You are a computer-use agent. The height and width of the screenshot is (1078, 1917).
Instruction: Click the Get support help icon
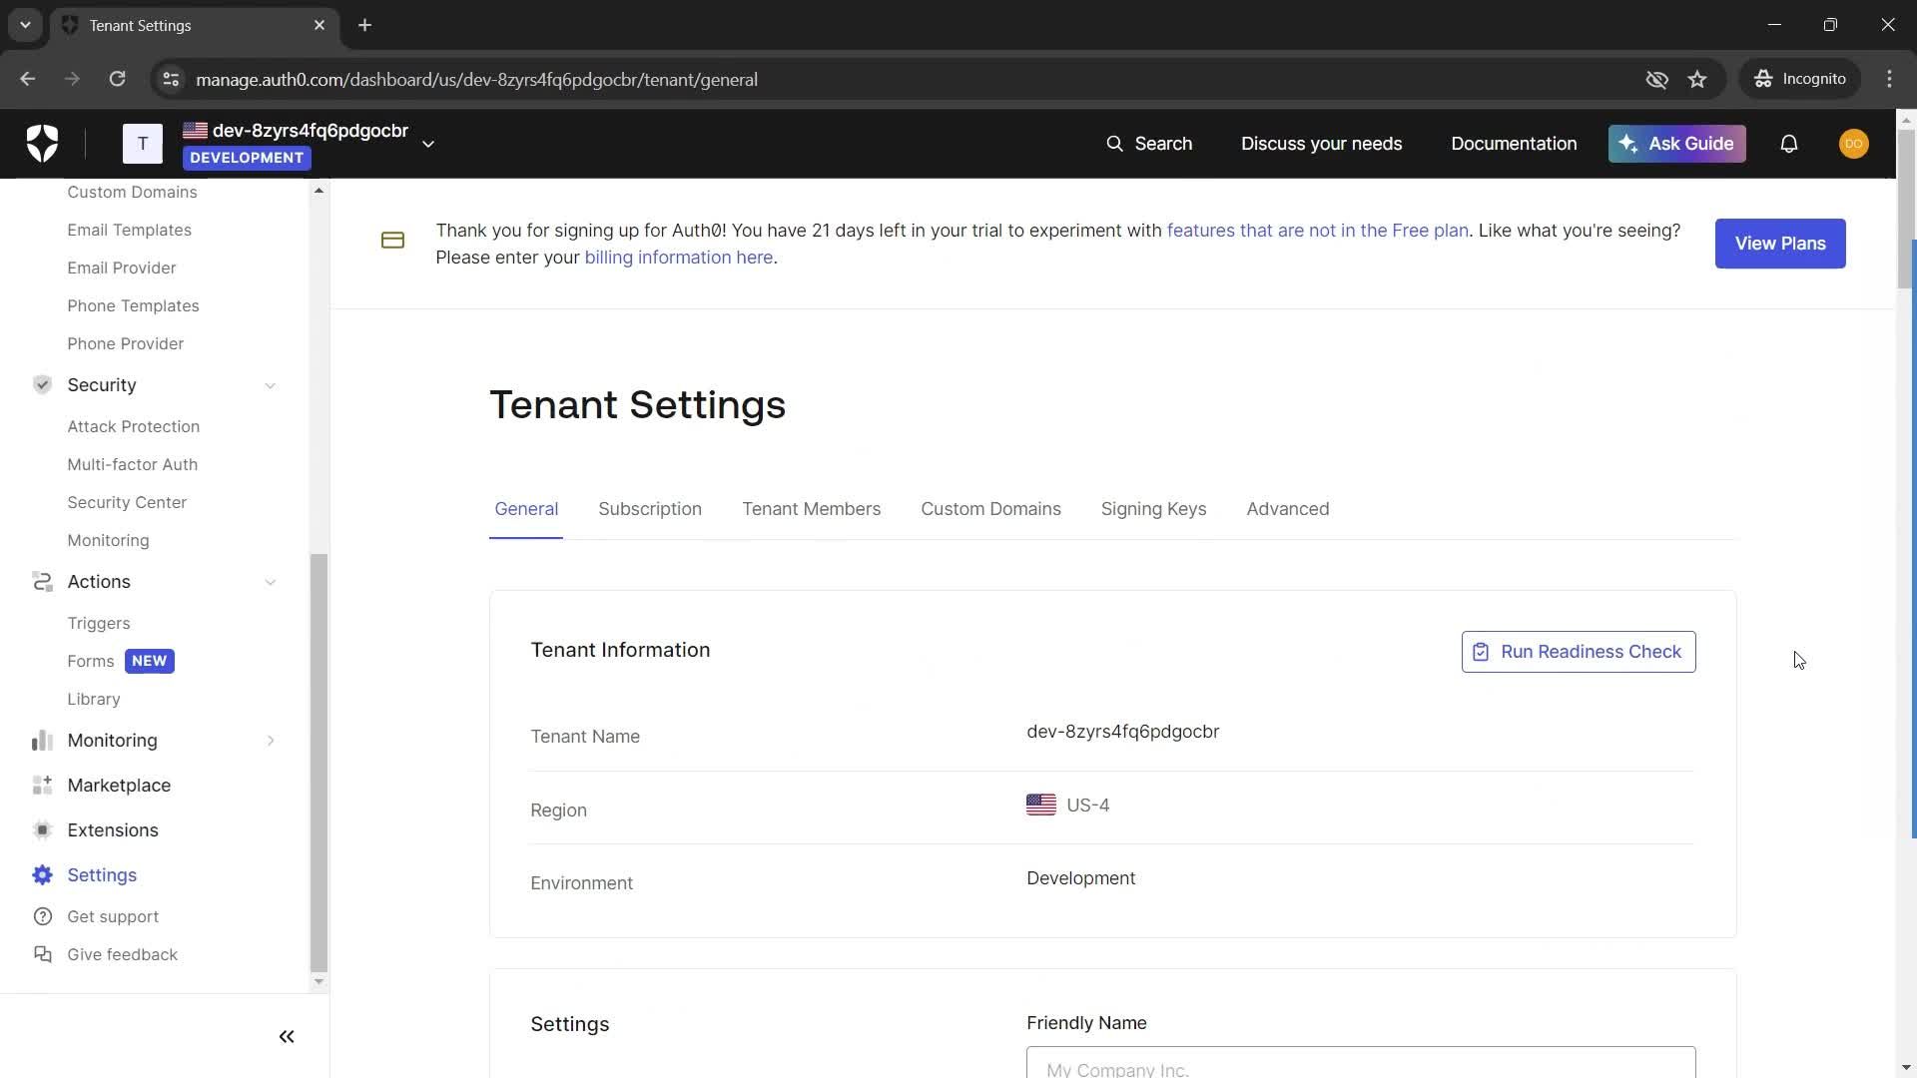42,916
